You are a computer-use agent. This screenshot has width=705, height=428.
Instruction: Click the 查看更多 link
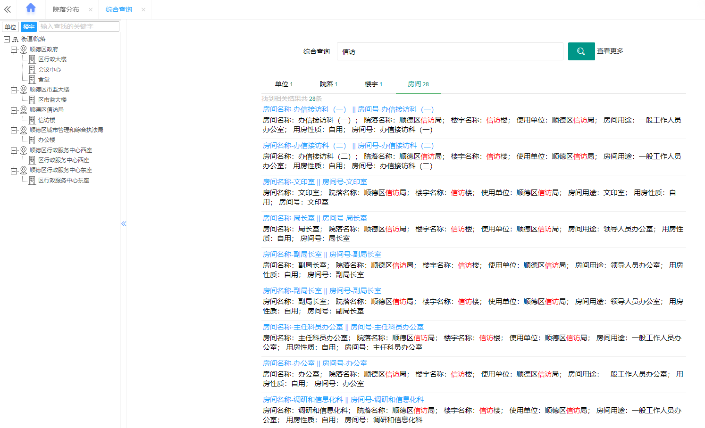point(610,51)
